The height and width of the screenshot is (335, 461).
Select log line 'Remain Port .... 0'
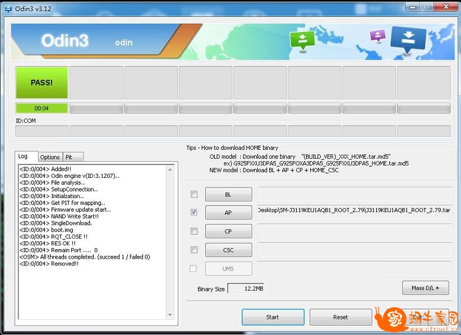58,250
